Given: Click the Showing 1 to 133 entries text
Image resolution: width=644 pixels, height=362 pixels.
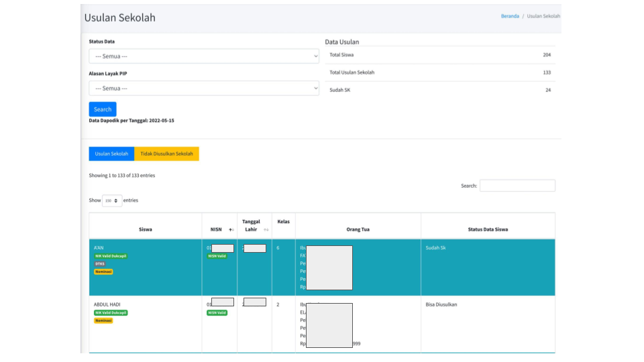Looking at the screenshot, I should click(122, 175).
